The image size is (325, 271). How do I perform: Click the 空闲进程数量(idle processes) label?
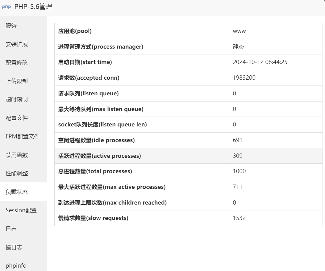pos(96,140)
